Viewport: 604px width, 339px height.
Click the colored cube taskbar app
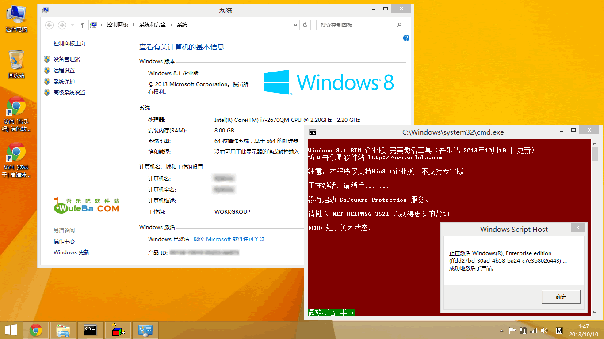point(118,330)
